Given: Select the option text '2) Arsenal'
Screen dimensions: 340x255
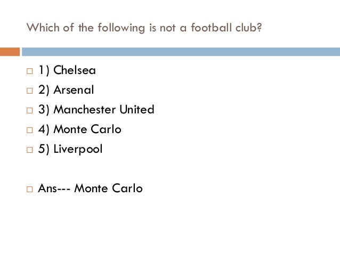Looking at the screenshot, I should (x=66, y=89).
